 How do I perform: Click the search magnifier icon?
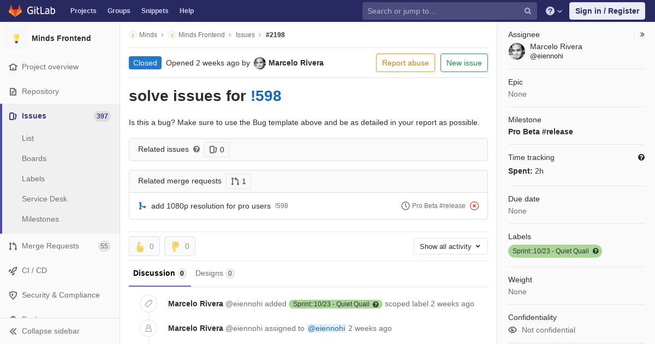(528, 11)
